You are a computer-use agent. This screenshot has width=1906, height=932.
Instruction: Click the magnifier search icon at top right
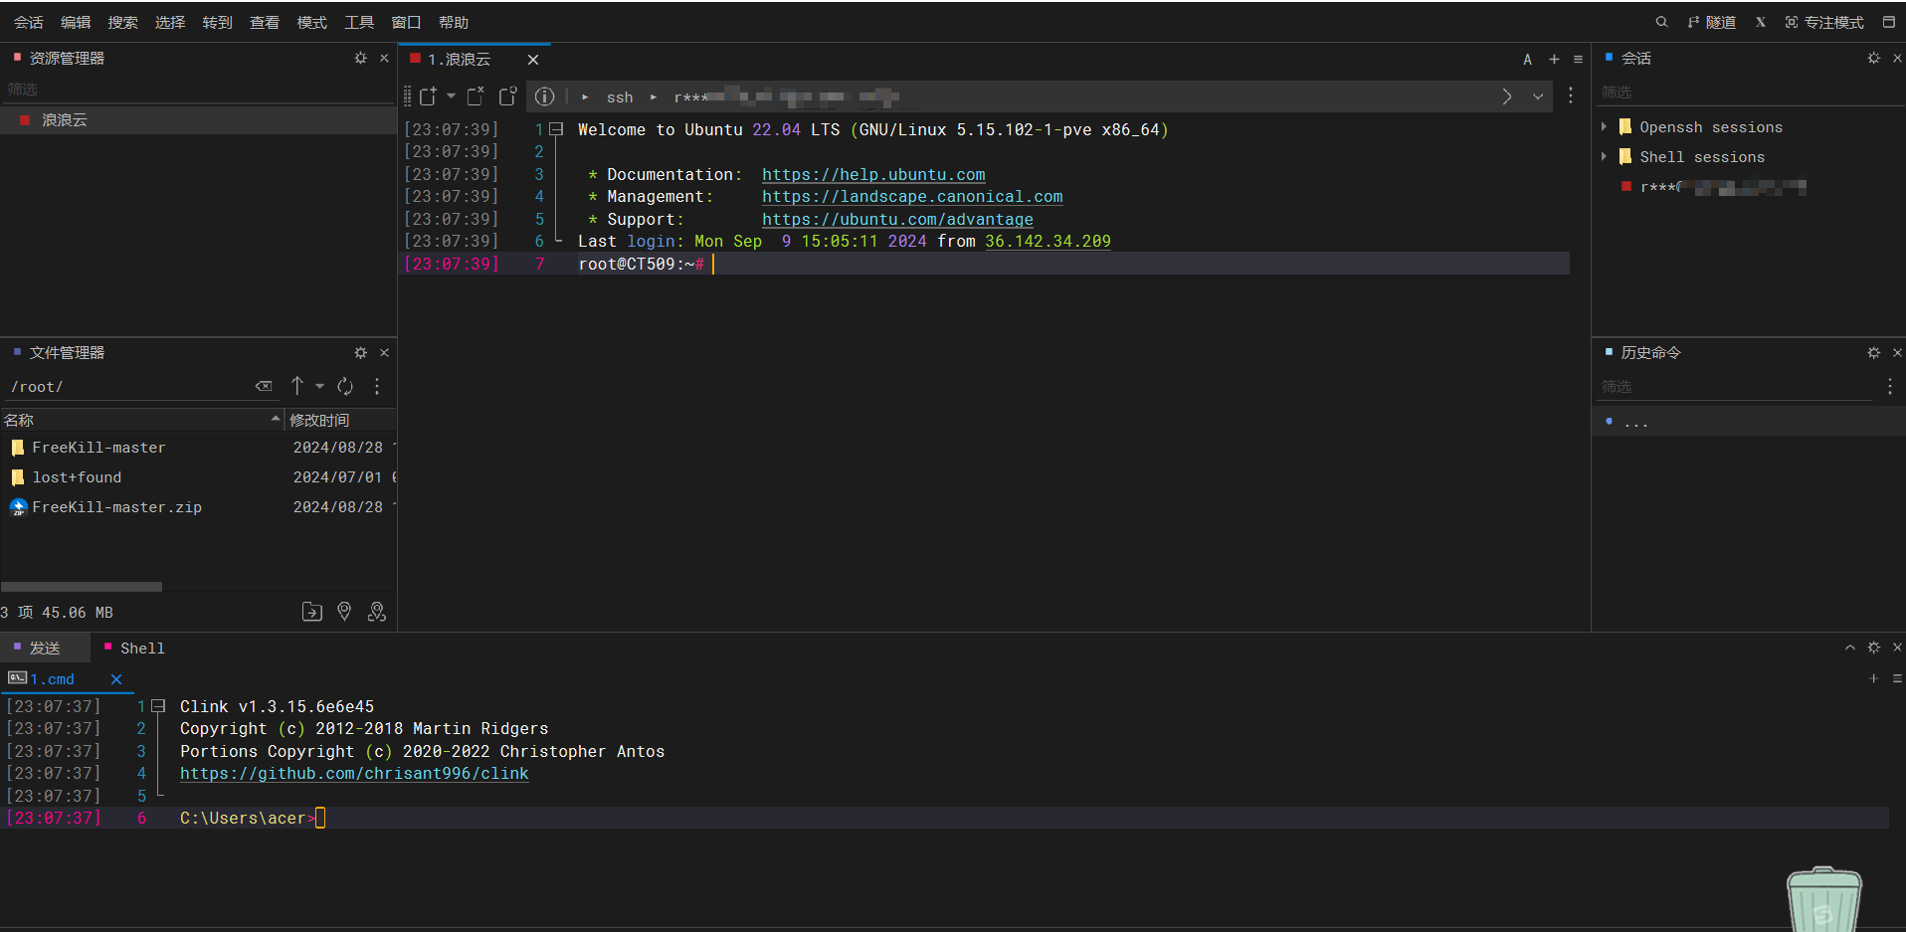click(x=1661, y=22)
